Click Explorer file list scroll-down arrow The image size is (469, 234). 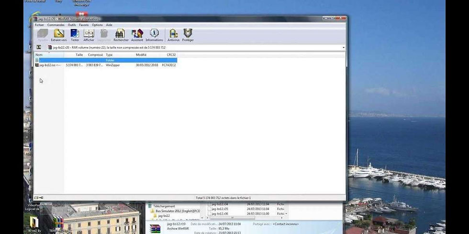pyautogui.click(x=286, y=214)
